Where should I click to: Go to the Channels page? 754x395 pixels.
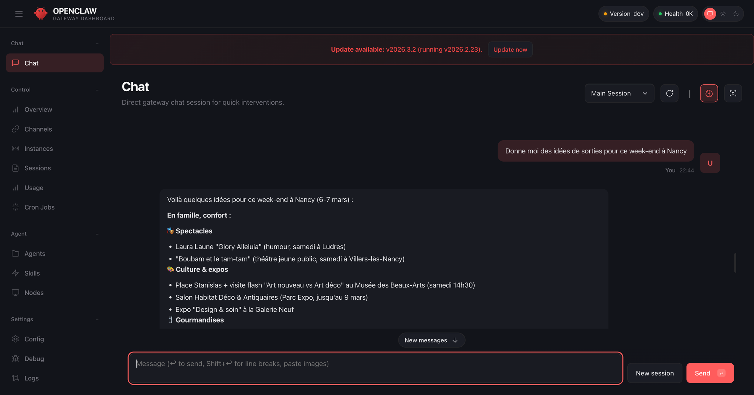38,129
